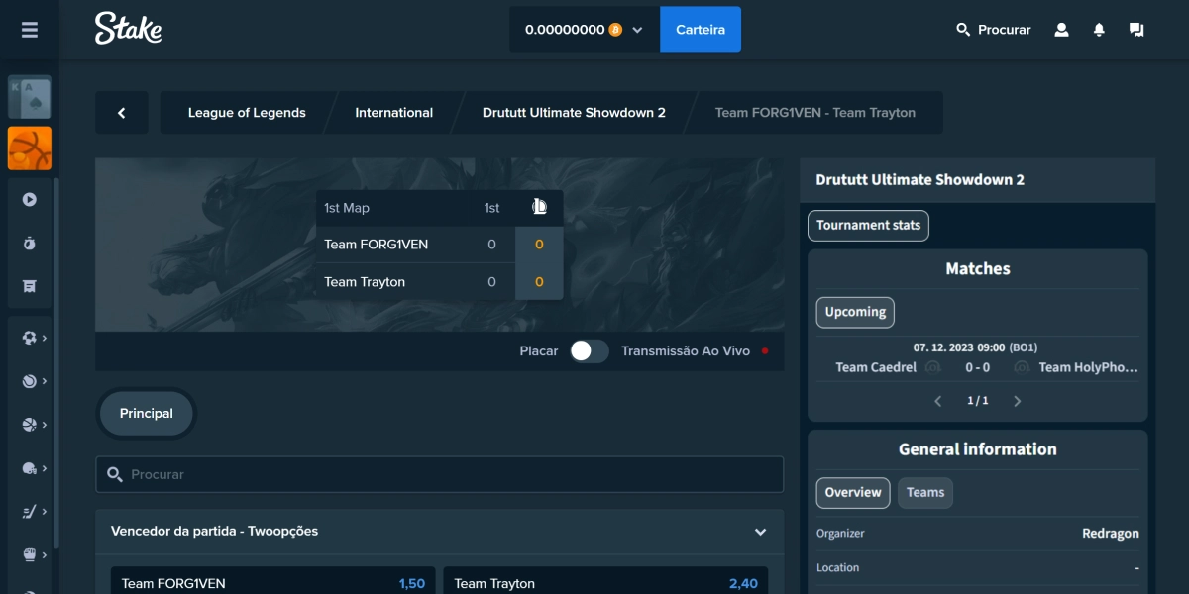Enable the Placar toggle switch
Screen dimensions: 1189x594
(588, 350)
